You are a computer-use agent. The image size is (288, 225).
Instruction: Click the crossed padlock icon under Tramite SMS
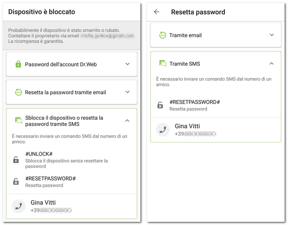tap(160, 105)
